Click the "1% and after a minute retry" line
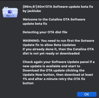The image size is (99, 98). [54, 79]
